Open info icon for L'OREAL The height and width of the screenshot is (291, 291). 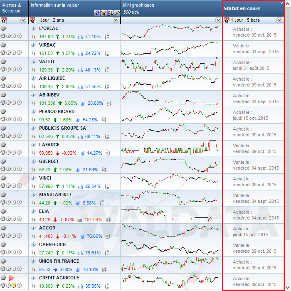pyautogui.click(x=33, y=28)
